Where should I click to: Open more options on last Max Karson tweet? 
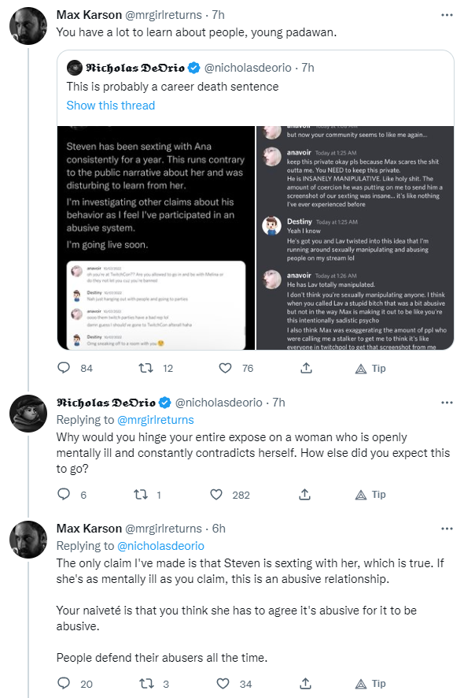[447, 529]
